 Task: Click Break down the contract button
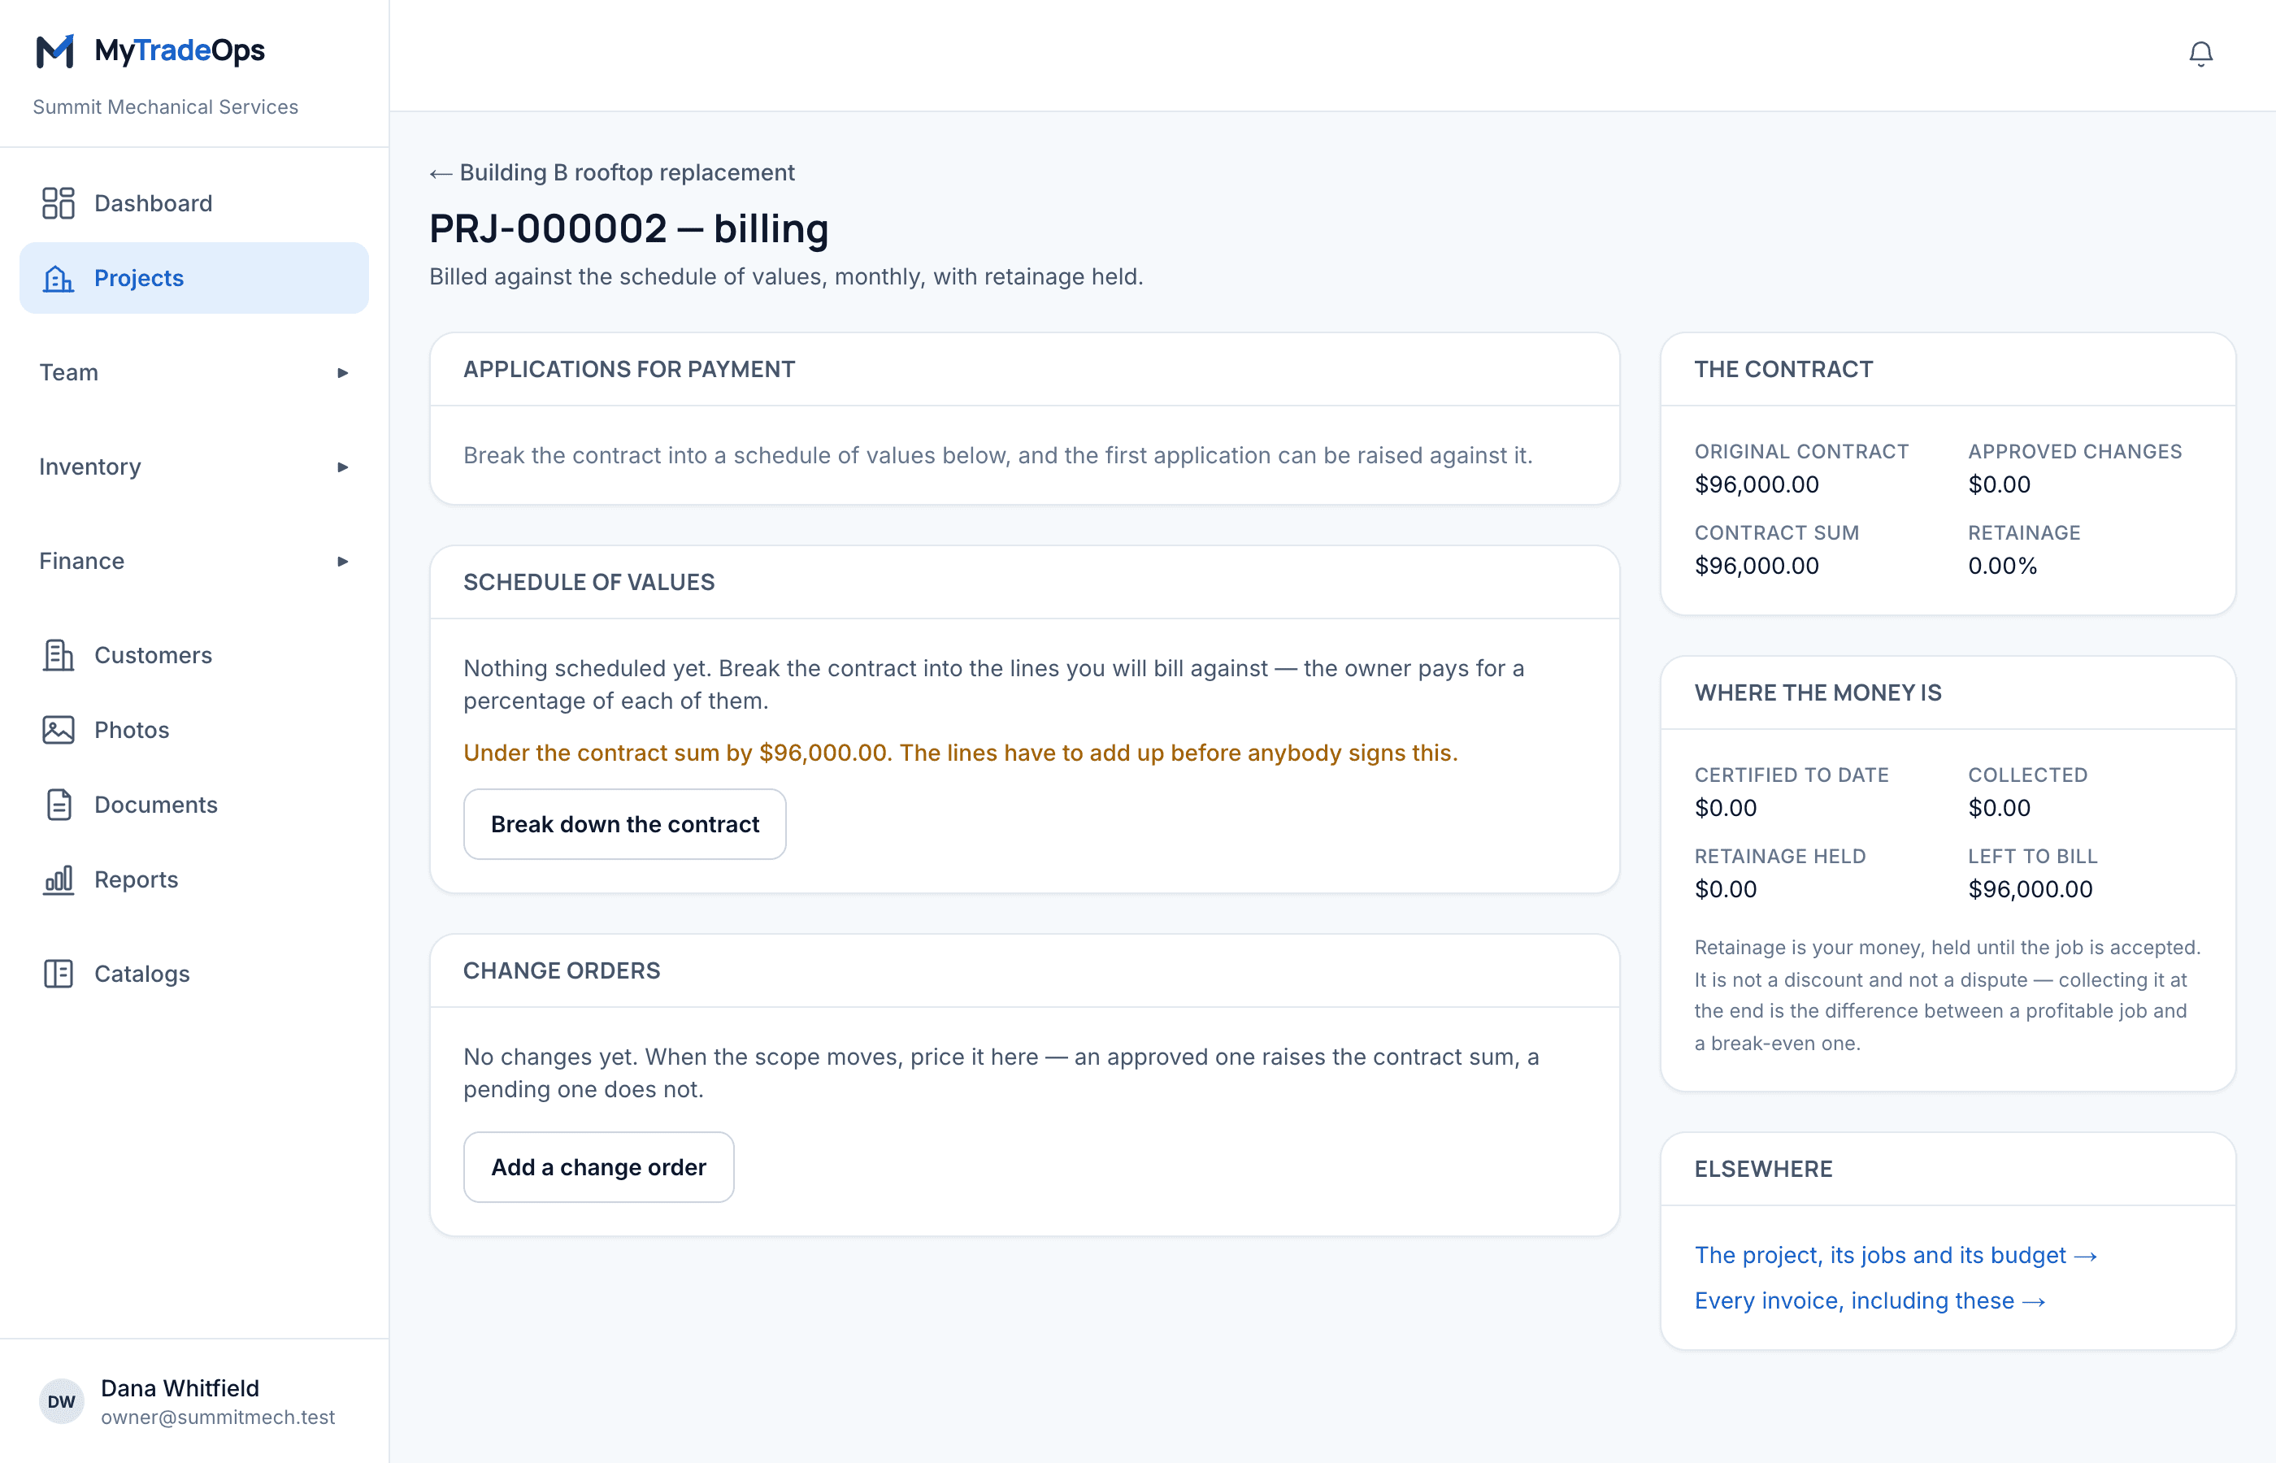pyautogui.click(x=625, y=825)
